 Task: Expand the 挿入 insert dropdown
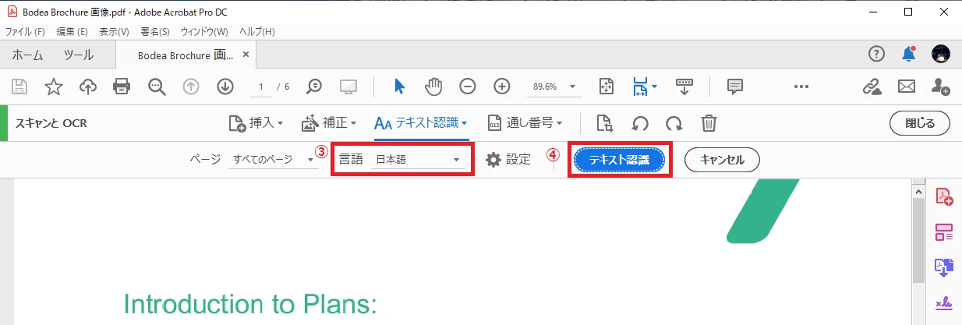(255, 123)
